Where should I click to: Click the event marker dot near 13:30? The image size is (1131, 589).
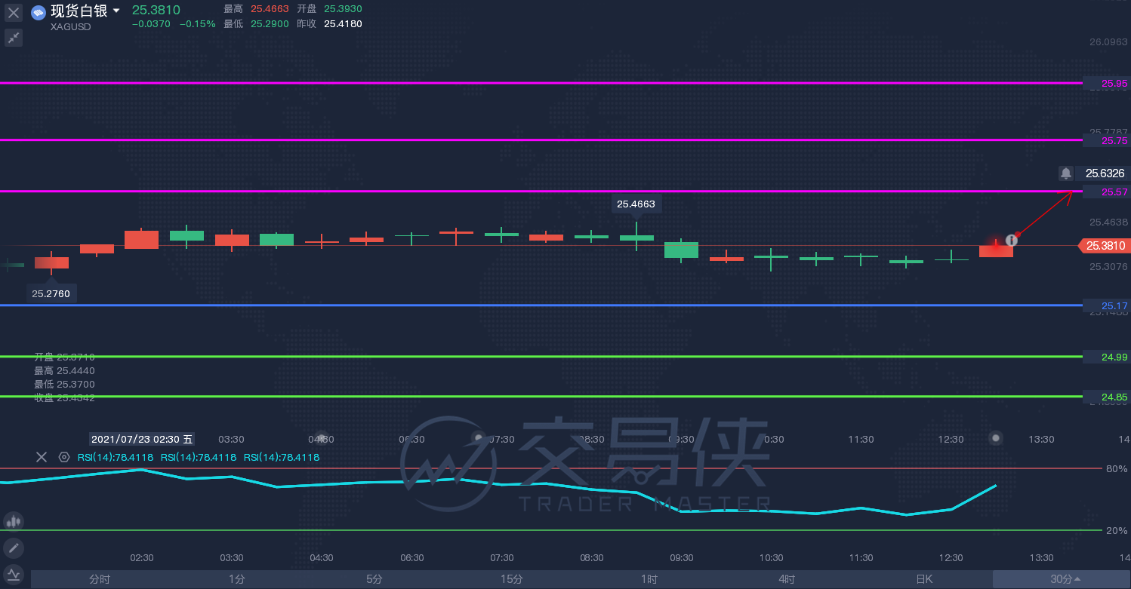point(996,437)
